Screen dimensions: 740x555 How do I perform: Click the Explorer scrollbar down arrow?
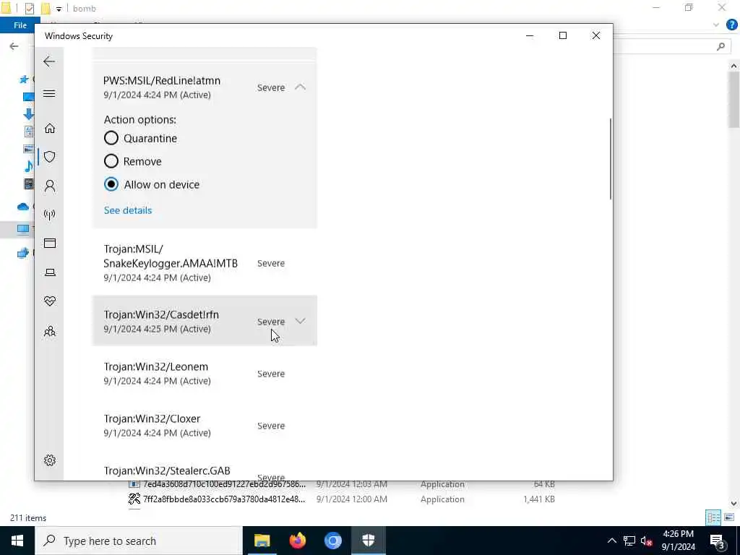click(x=733, y=504)
